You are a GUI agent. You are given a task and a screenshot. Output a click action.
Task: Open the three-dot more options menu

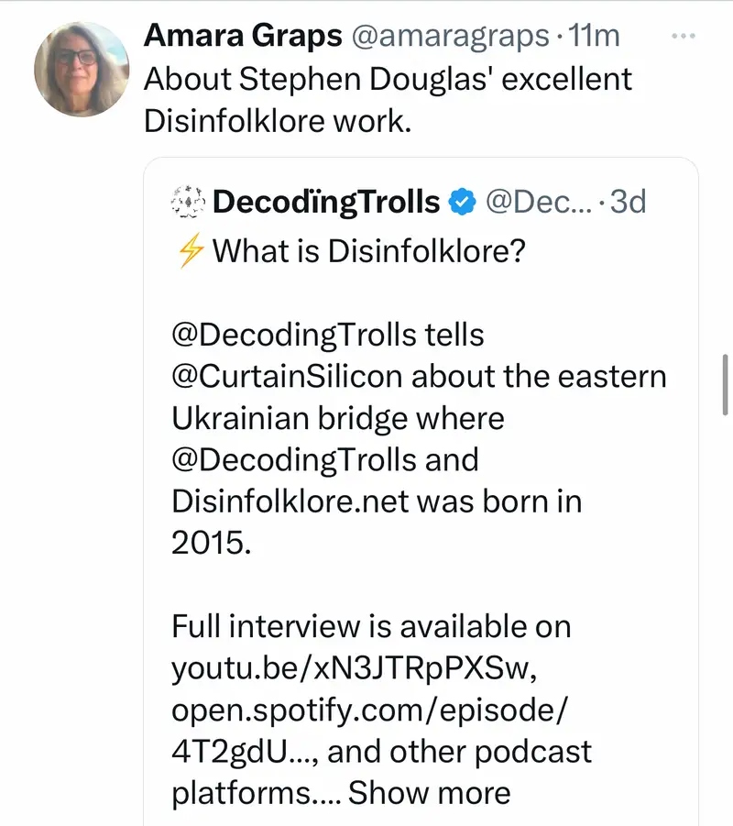pos(684,36)
